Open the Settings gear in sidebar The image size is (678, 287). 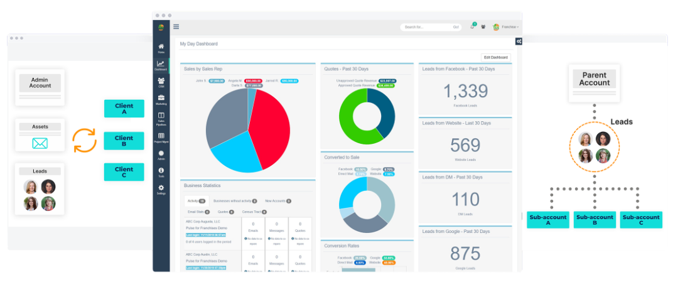click(161, 187)
